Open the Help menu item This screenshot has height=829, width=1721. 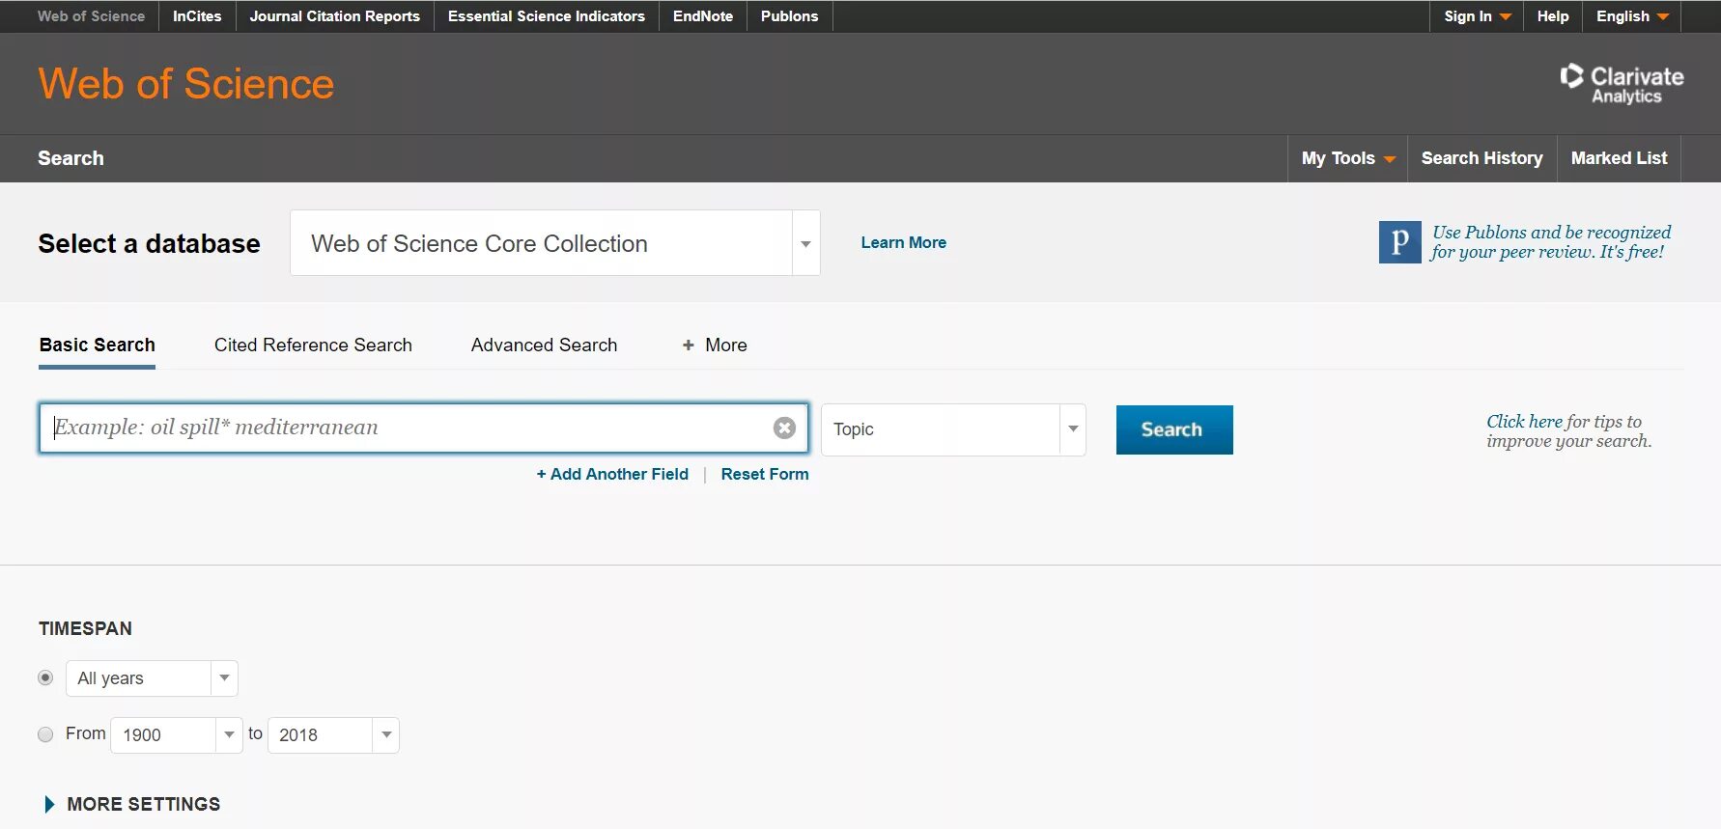tap(1553, 16)
